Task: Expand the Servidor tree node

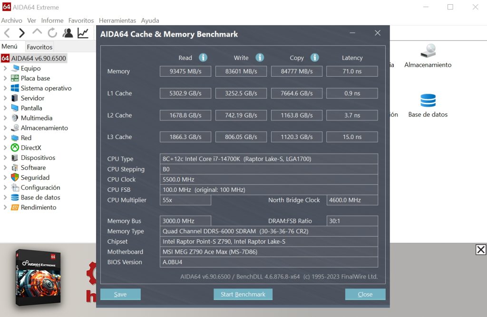Action: pos(5,98)
